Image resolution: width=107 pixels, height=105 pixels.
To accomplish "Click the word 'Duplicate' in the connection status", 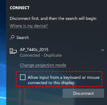I will pyautogui.click(x=53, y=55).
